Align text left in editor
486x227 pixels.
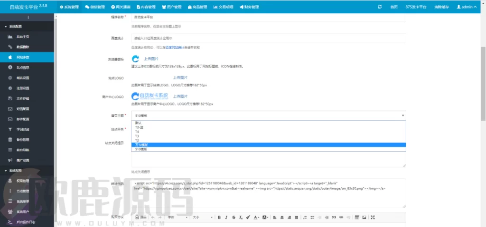point(275,218)
